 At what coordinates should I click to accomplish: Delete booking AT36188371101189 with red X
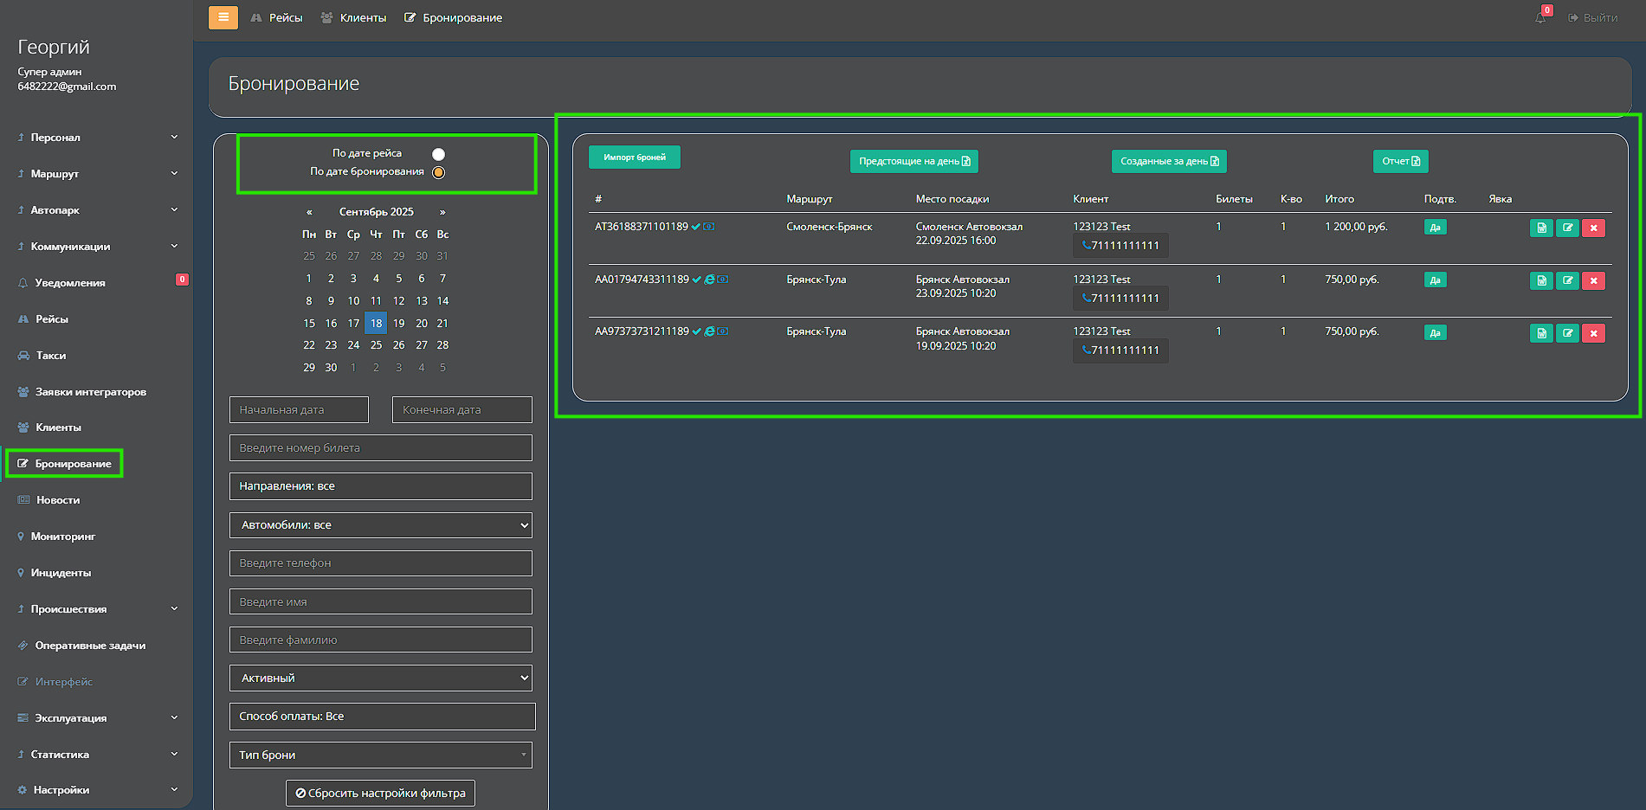pos(1593,228)
